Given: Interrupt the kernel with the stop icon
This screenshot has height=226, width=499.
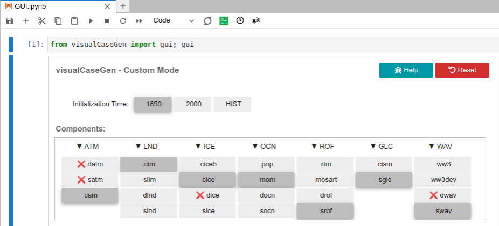Looking at the screenshot, I should [x=107, y=20].
